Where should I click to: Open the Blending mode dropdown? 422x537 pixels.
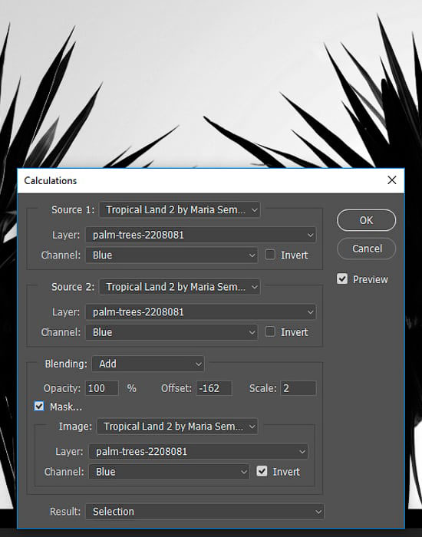[x=148, y=364]
